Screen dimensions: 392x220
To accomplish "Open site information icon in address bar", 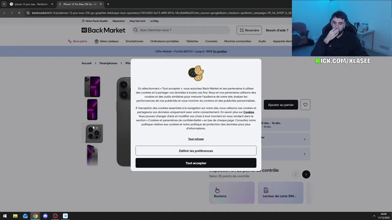I will point(28,13).
